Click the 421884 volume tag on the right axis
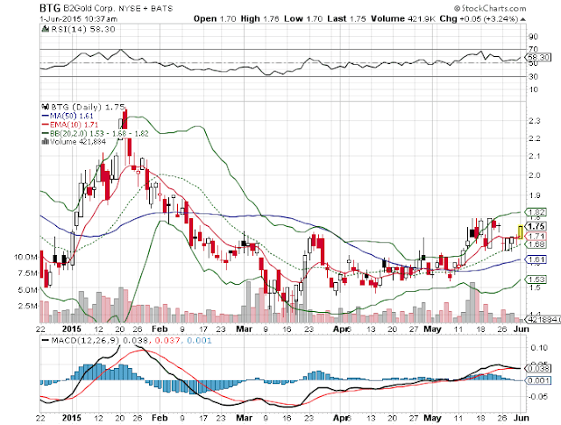This screenshot has height=425, width=561. (543, 320)
